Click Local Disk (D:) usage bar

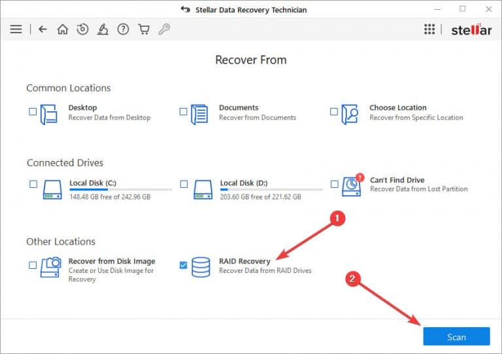(x=271, y=190)
